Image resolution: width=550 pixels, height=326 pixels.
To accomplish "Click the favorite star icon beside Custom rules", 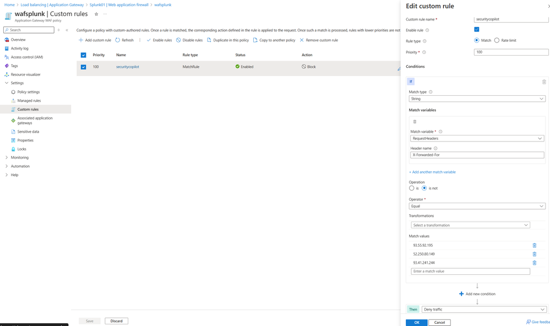I will [x=96, y=14].
